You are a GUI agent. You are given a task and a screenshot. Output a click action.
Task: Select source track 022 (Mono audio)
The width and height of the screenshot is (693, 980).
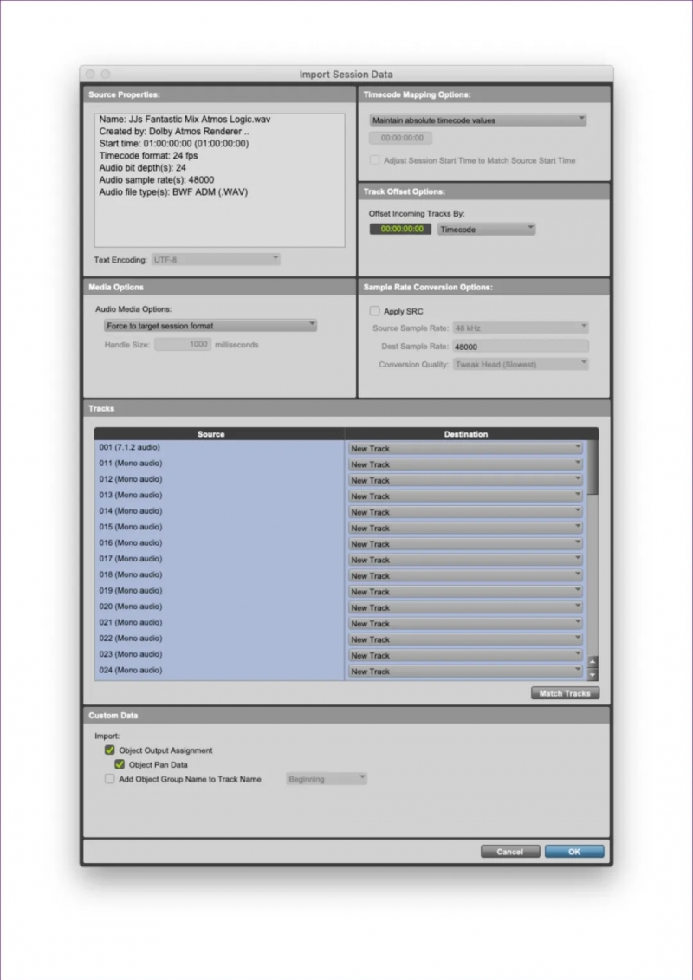219,639
